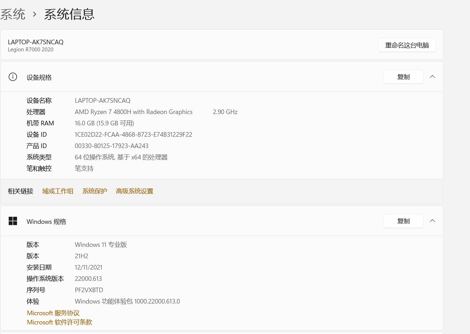The height and width of the screenshot is (334, 470).
Task: Click the 机带 RAM label
Action: pos(40,123)
